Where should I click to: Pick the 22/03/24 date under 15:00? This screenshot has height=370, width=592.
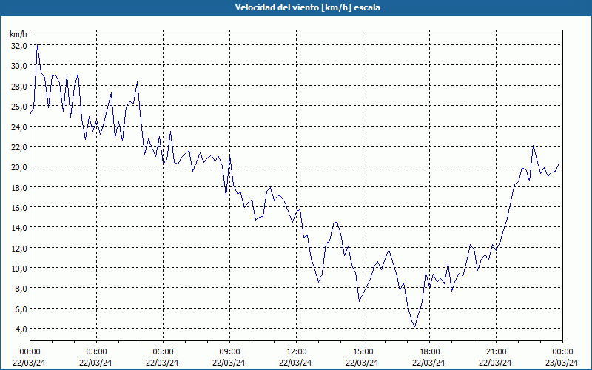363,363
